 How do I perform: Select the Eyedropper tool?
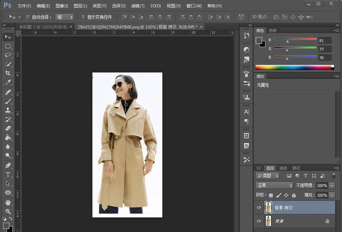point(8,83)
